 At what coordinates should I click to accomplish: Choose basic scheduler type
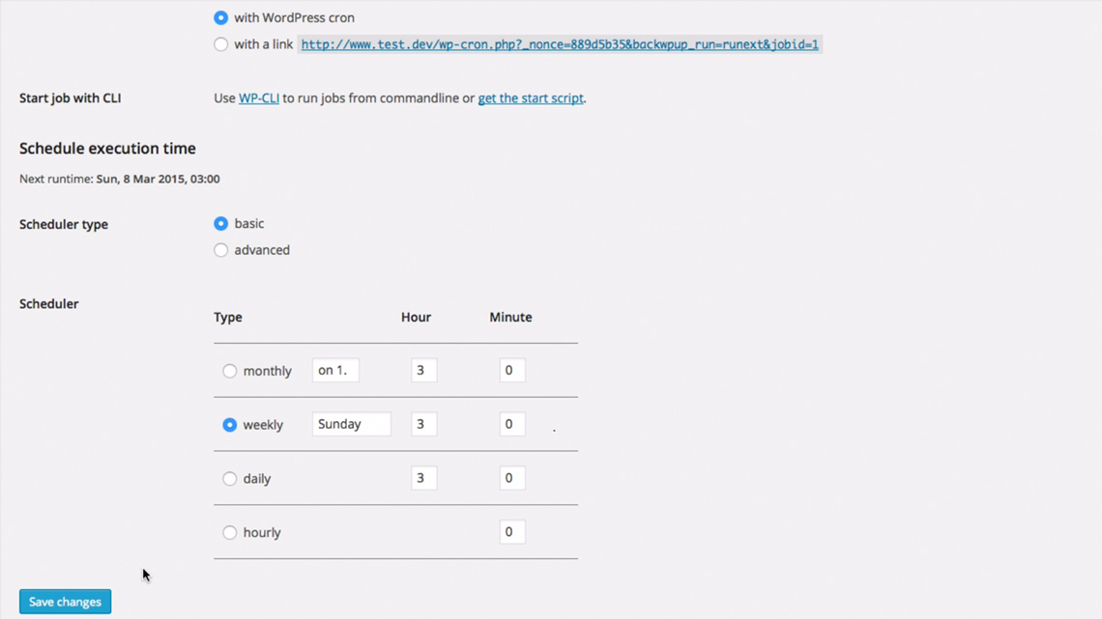click(x=220, y=223)
